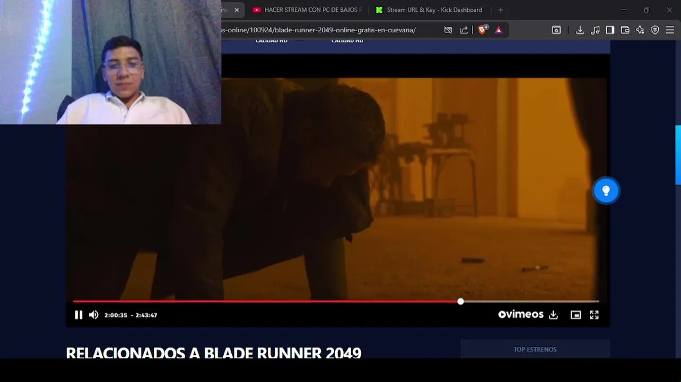Viewport: 681px width, 382px height.
Task: Open Brave Wallet icon
Action: pyautogui.click(x=625, y=30)
